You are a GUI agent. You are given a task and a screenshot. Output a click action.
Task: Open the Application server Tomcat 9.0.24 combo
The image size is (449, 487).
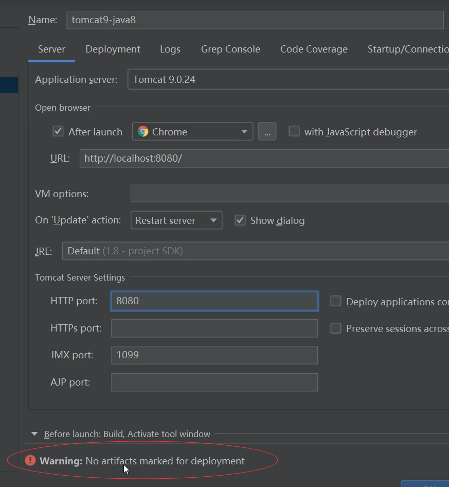tap(288, 79)
